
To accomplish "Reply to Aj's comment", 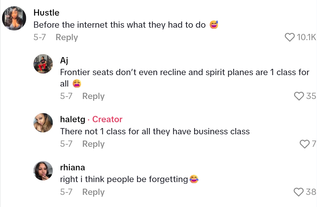I will [x=93, y=96].
